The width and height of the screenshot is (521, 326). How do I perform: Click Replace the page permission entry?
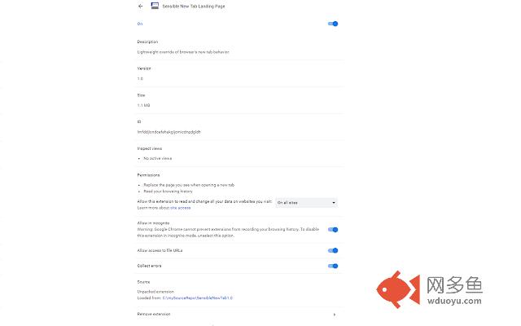click(189, 185)
